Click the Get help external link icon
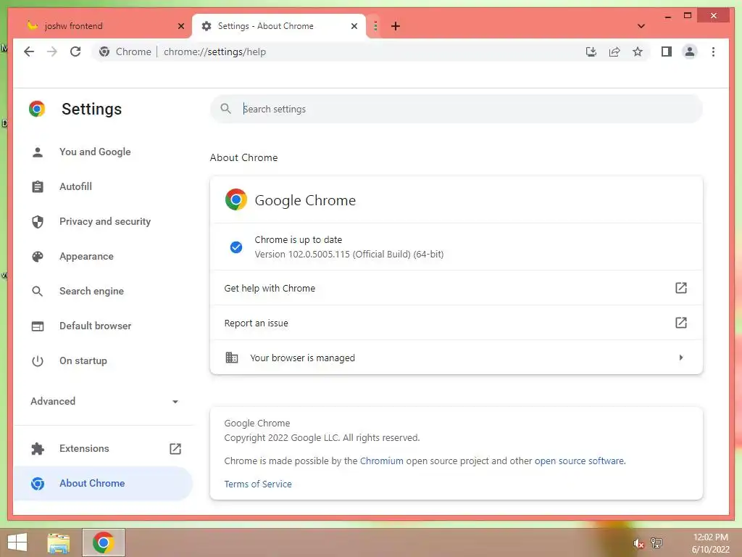The height and width of the screenshot is (557, 742). (x=680, y=288)
